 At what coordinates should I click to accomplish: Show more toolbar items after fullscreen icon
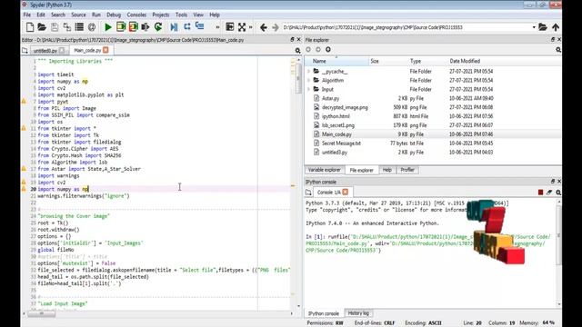point(251,27)
